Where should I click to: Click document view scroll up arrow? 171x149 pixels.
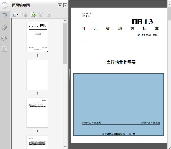[x=169, y=5]
